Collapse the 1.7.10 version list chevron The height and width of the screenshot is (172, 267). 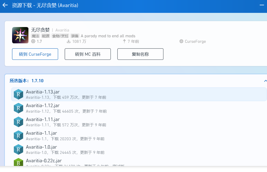[265, 81]
